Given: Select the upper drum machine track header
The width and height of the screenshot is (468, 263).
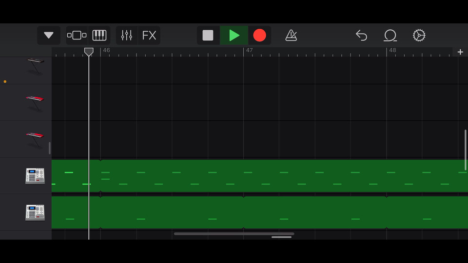Looking at the screenshot, I should click(26, 176).
